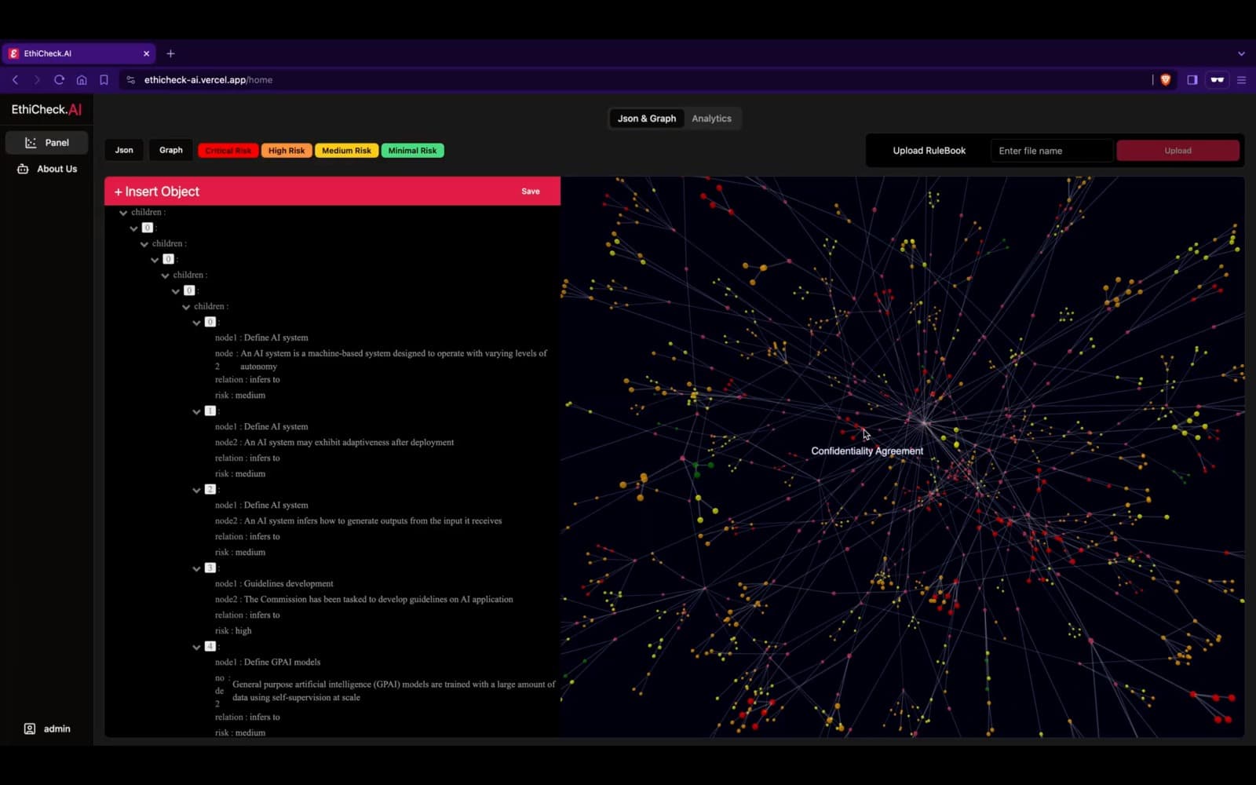Switch to the Analytics tab
Image resolution: width=1256 pixels, height=785 pixels.
pos(711,119)
